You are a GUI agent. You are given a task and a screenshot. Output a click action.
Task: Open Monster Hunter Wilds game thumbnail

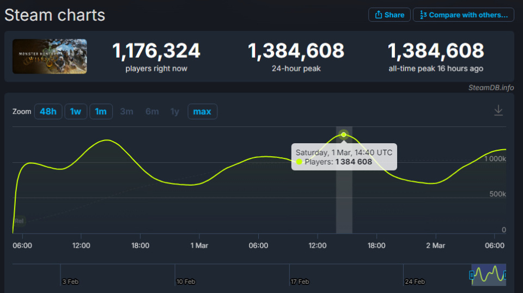click(x=50, y=56)
